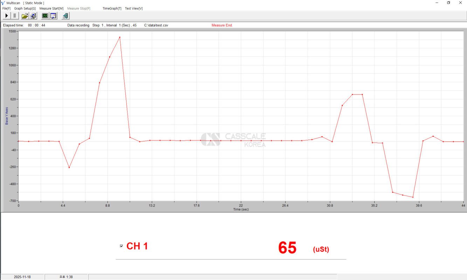The image size is (467, 280).
Task: Click the red 65 reading value
Action: 287,248
